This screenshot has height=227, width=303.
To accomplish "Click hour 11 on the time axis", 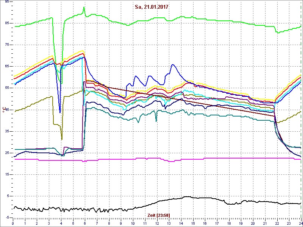I will [x=145, y=223].
